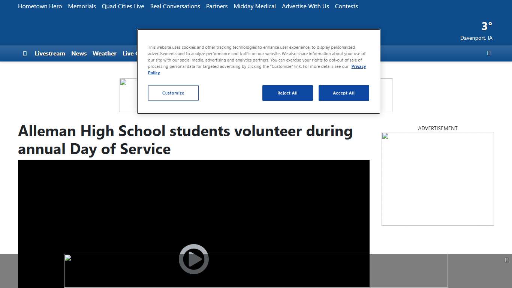This screenshot has height=288, width=512.
Task: Close the bottom banner ad overlay
Action: (506, 260)
